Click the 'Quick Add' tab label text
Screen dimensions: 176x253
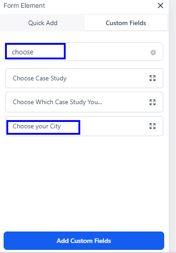click(x=43, y=23)
